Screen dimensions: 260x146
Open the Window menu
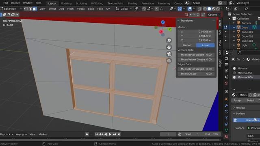pyautogui.click(x=28, y=3)
